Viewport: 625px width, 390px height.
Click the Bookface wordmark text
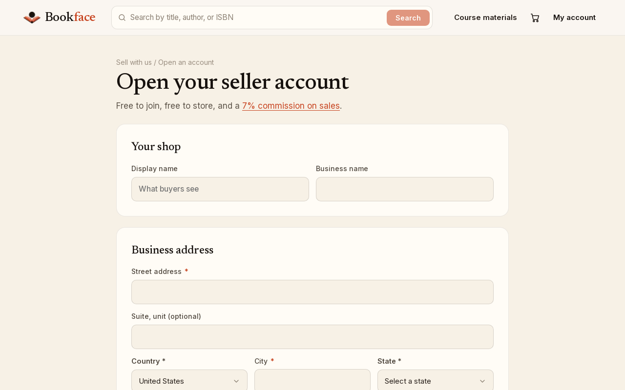(x=70, y=17)
